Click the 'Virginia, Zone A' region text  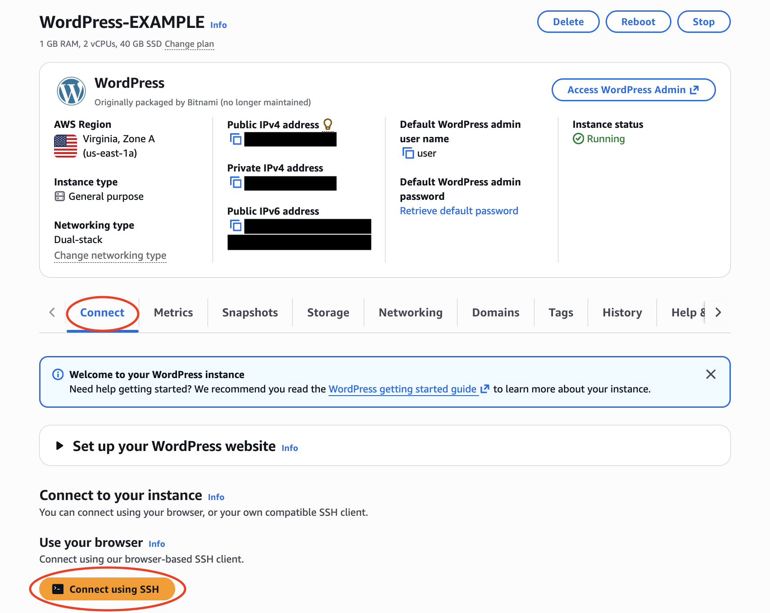[x=119, y=139]
